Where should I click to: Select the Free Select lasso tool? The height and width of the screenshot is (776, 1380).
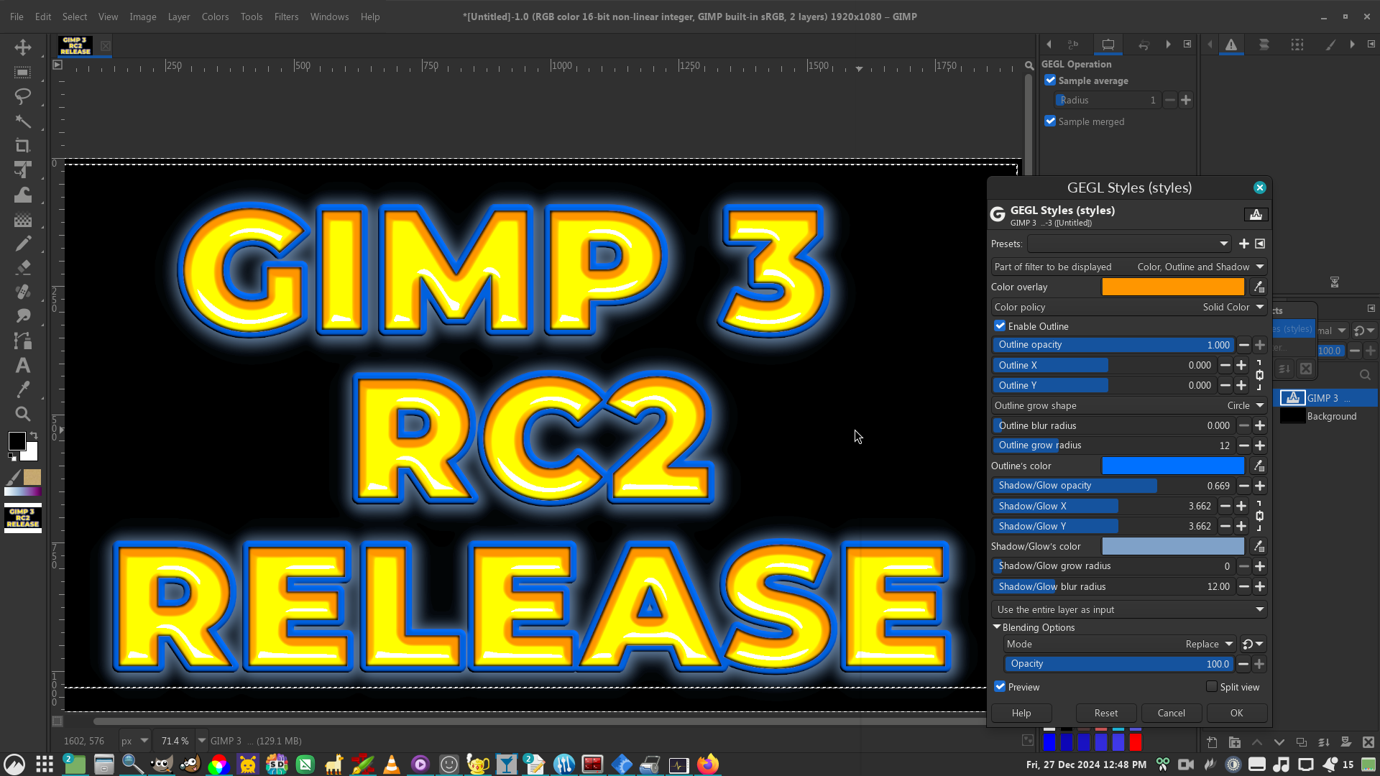23,96
